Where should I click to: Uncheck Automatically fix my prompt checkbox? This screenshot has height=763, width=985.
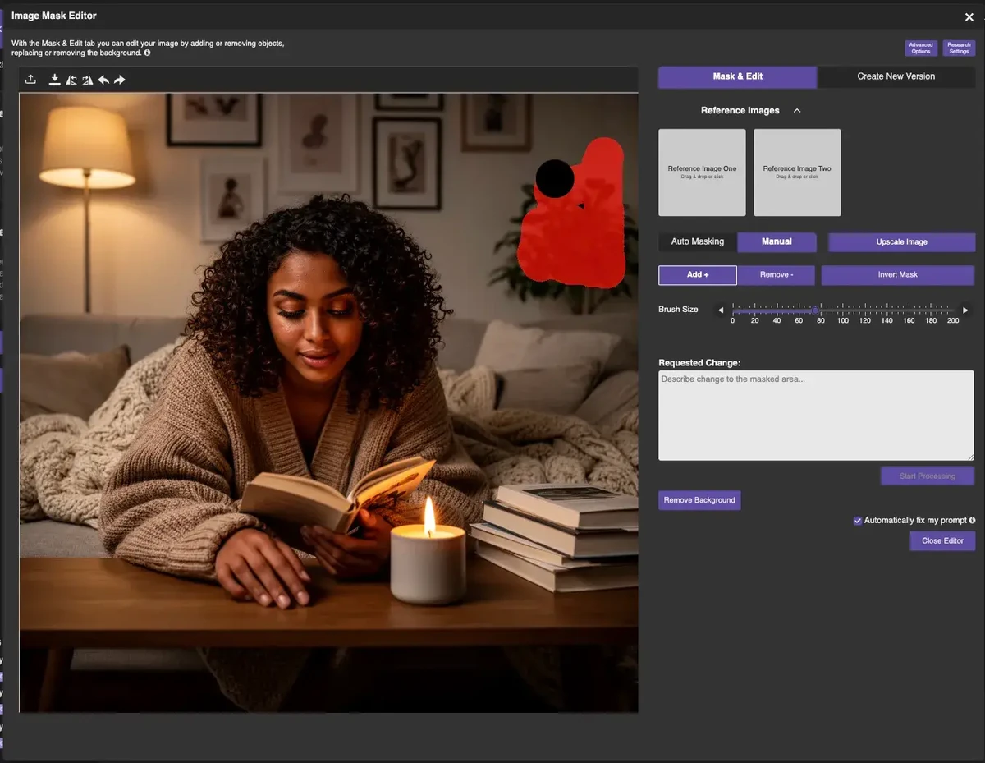tap(858, 521)
